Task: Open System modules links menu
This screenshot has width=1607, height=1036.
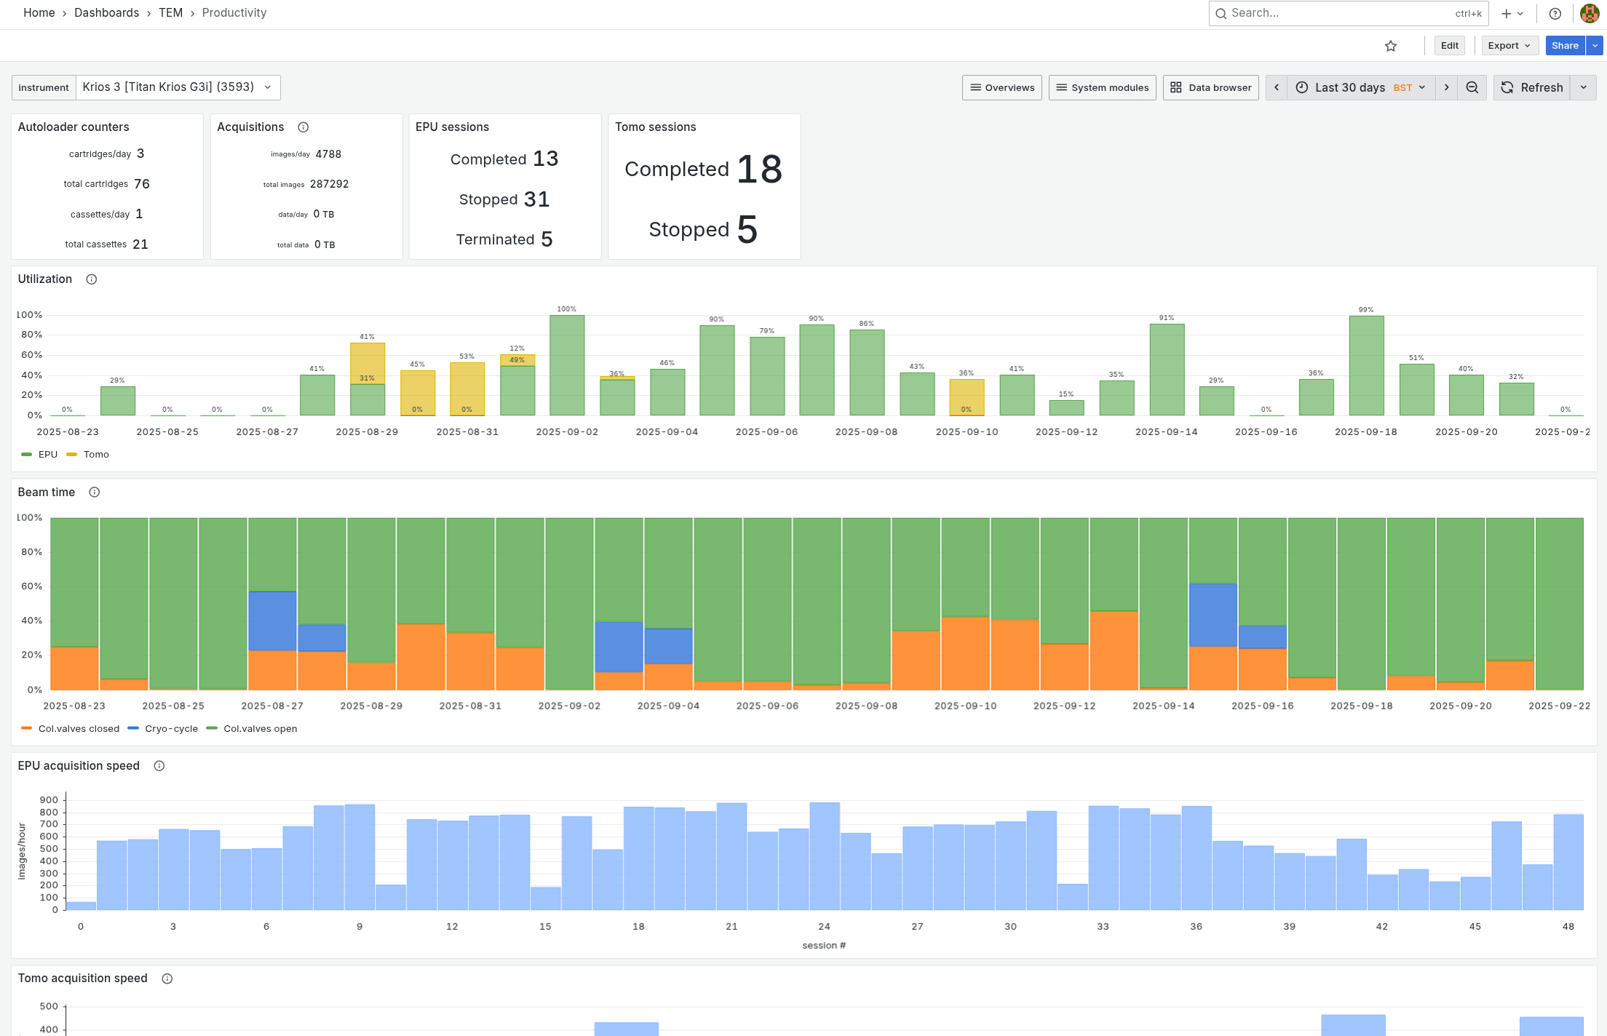Action: 1103,87
